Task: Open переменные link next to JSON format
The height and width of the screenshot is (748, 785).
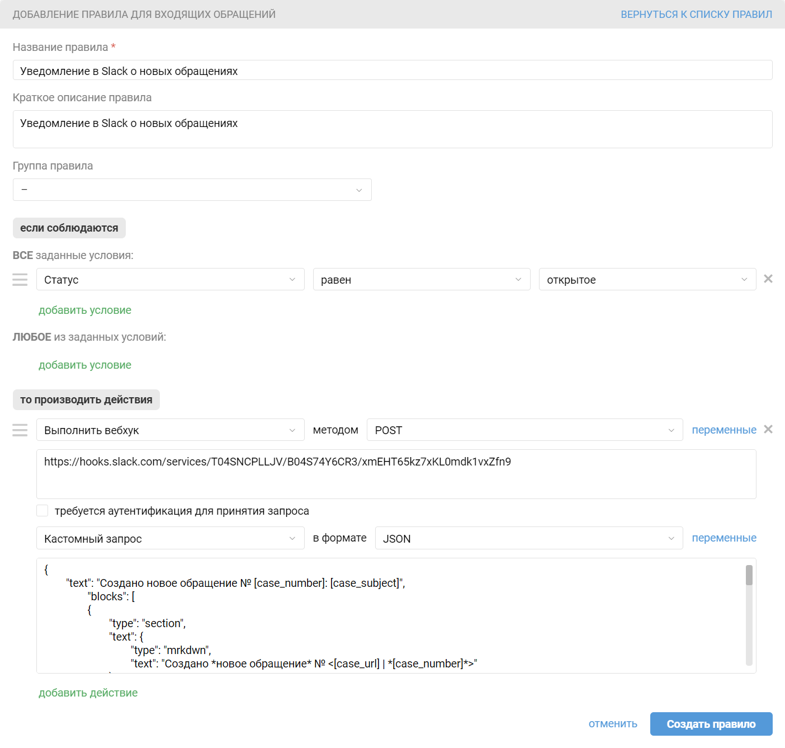Action: point(724,538)
